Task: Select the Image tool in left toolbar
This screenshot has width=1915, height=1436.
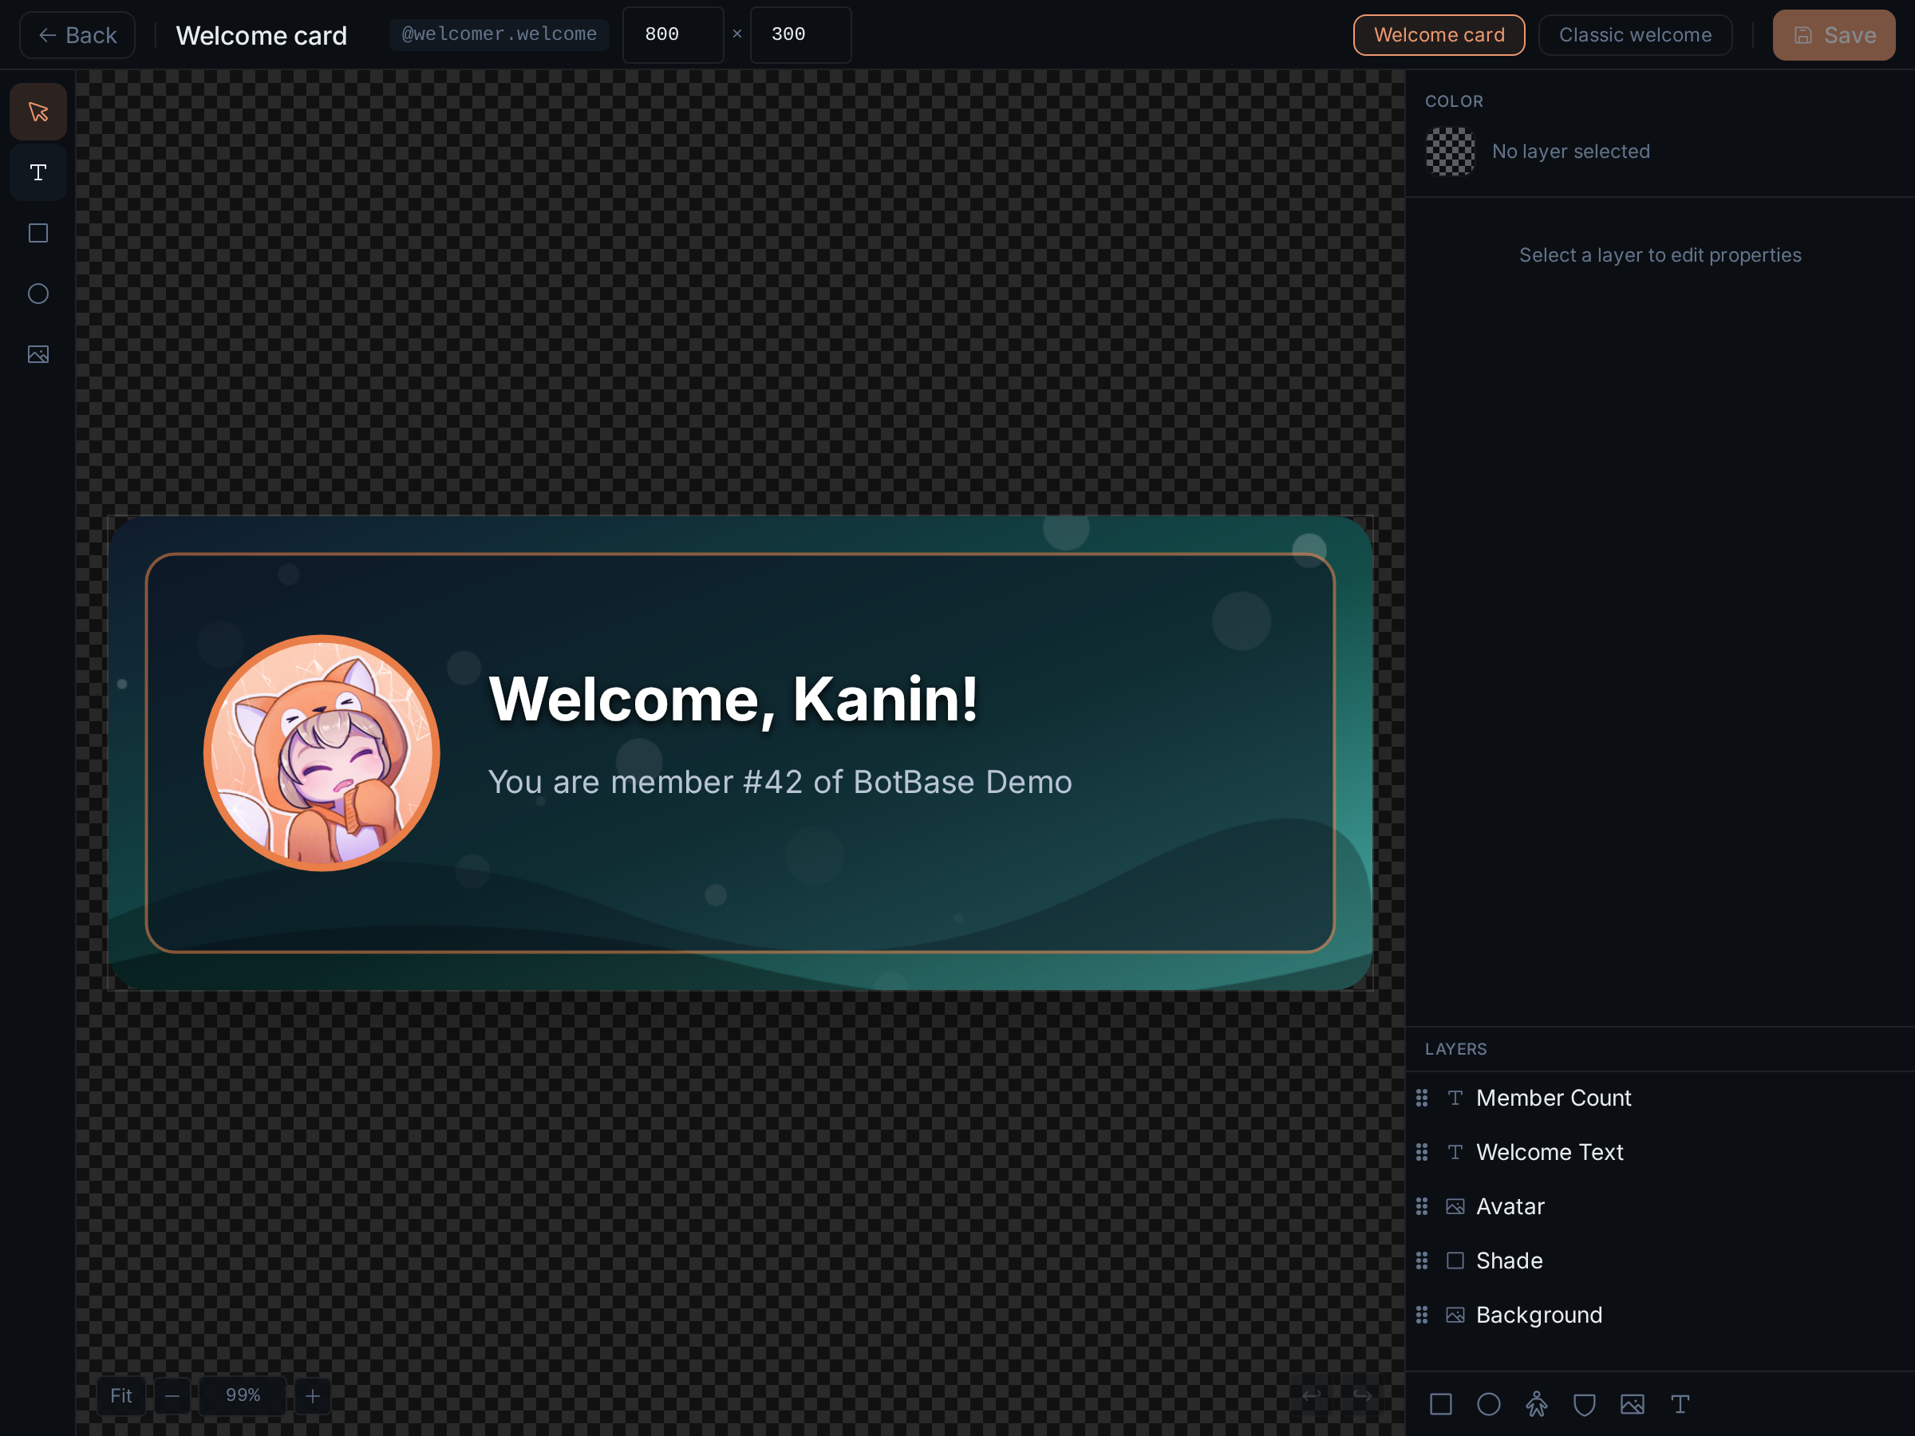Action: click(x=38, y=354)
